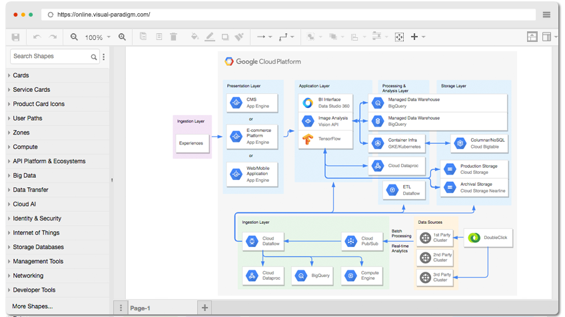This screenshot has width=565, height=317.
Task: Expand the Cloud AI category
Action: [x=58, y=204]
